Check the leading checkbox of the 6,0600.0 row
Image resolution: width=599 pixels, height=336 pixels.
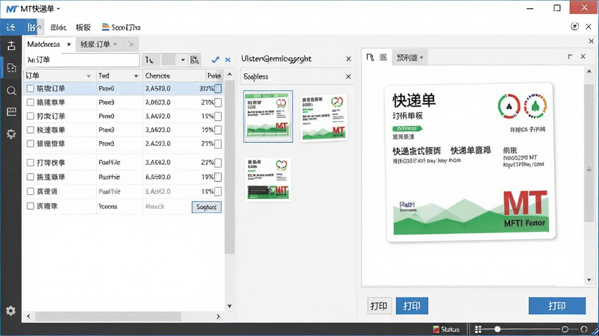click(30, 177)
